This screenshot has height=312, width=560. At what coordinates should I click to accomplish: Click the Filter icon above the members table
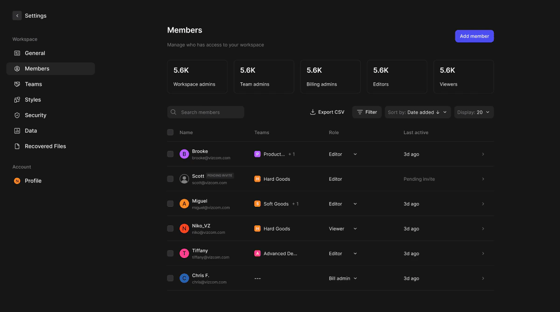coord(360,112)
